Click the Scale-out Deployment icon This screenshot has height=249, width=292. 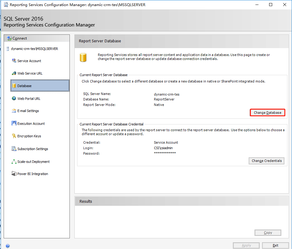[14, 161]
